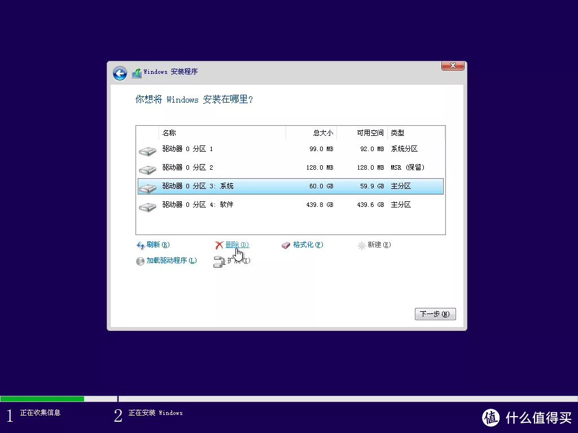Click the back navigation arrow icon

[120, 73]
